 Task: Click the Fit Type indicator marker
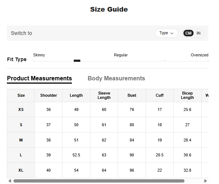pyautogui.click(x=77, y=61)
